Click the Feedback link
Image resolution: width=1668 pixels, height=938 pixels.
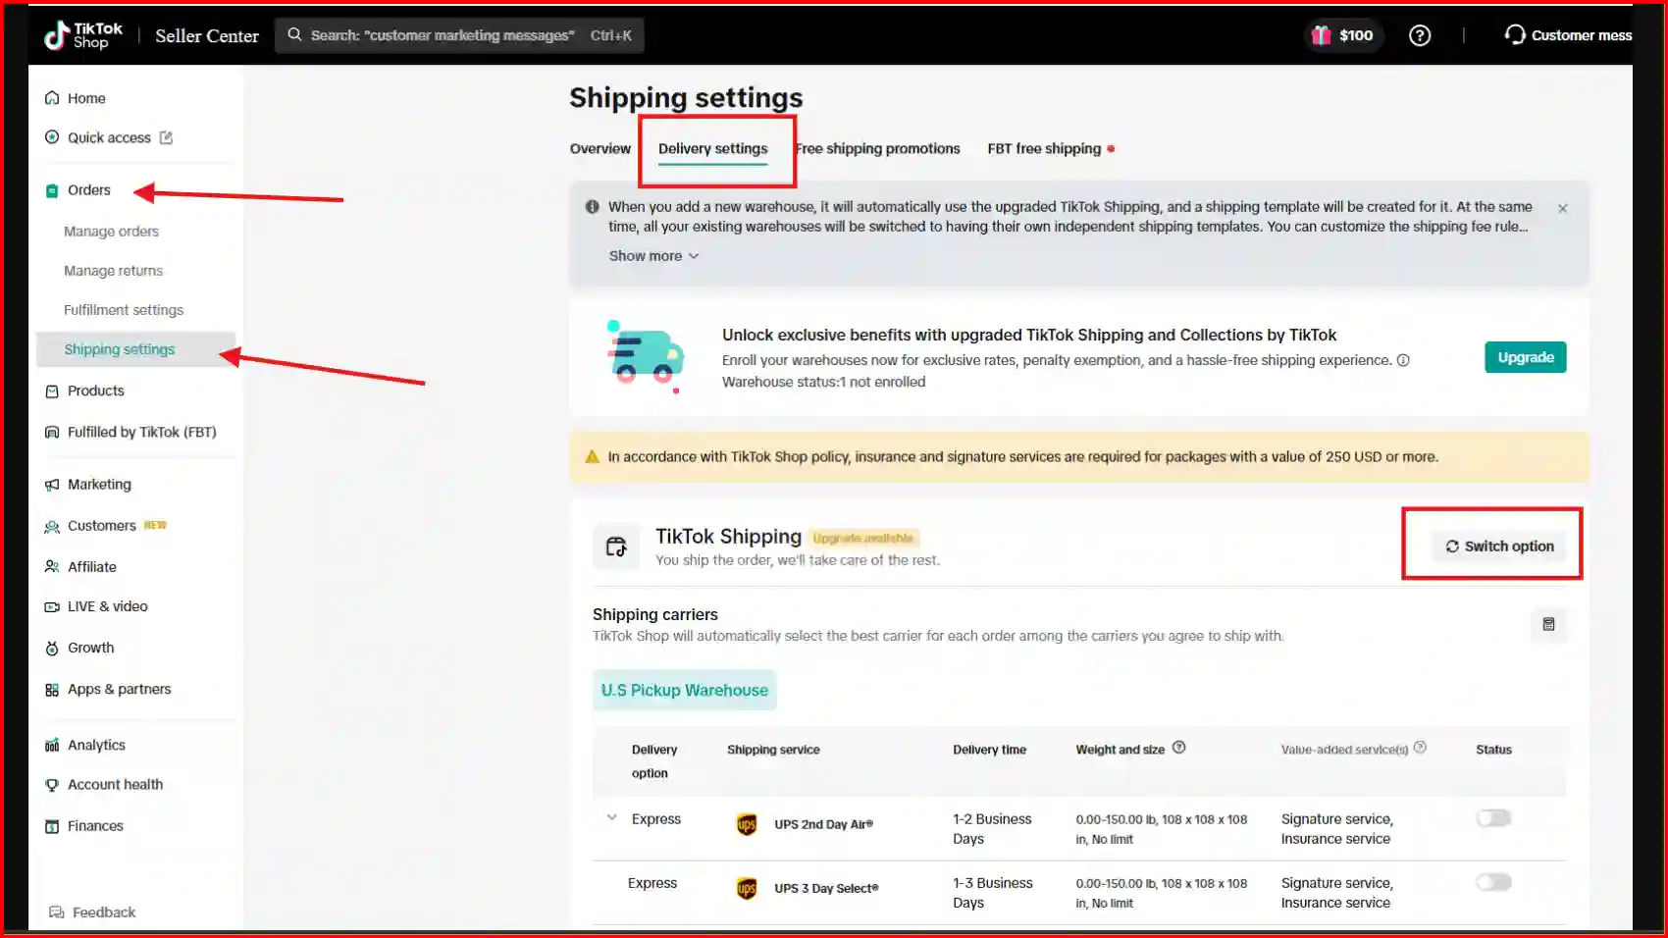pos(104,912)
